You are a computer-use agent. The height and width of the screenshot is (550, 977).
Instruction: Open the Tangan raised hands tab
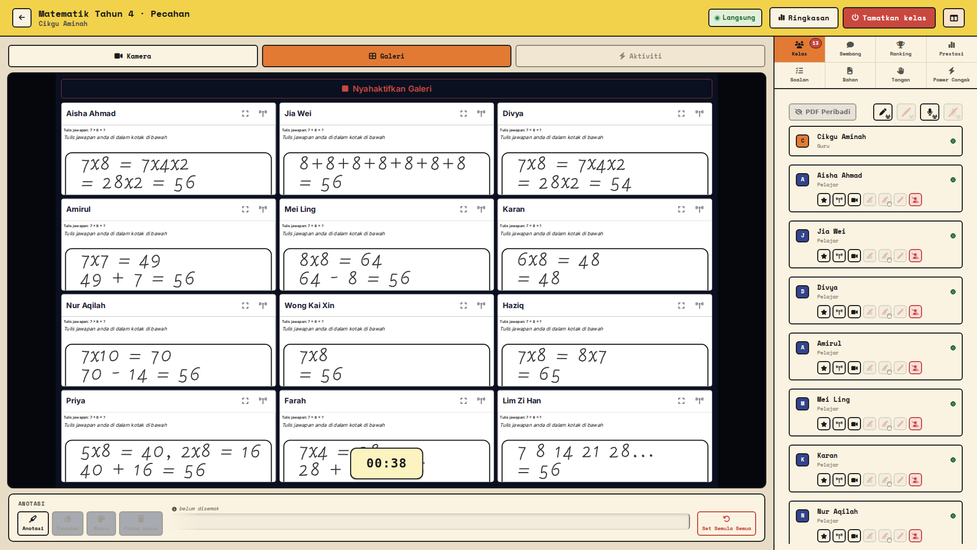click(x=901, y=75)
